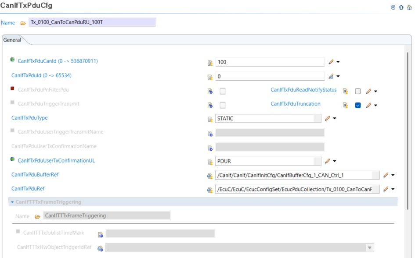Screen dimensions: 415x258
Task: Toggle the CanIfTxPduTriggerTransmit checkbox
Action: coord(223,105)
